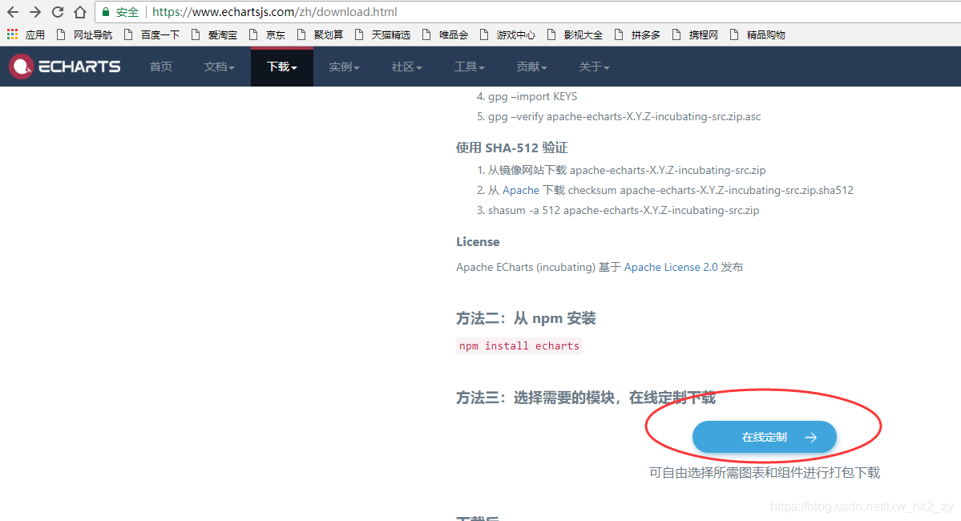
Task: Expand the 工具 dropdown menu
Action: 470,67
